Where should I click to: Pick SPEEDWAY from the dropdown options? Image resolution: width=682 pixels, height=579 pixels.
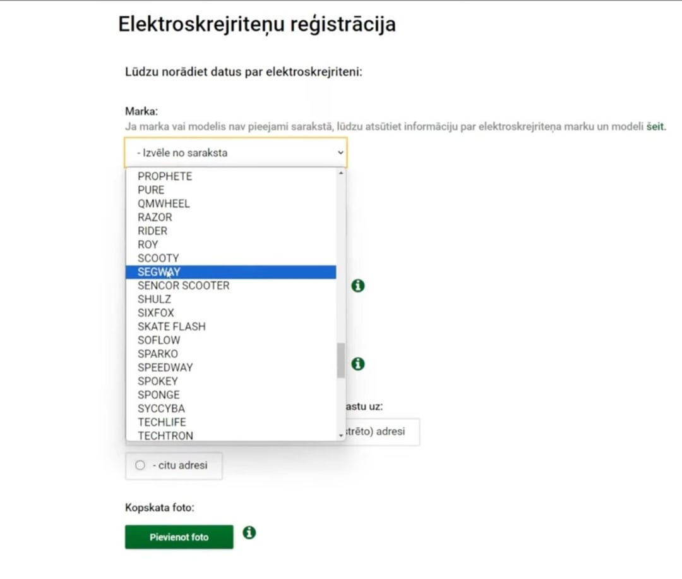tap(165, 367)
